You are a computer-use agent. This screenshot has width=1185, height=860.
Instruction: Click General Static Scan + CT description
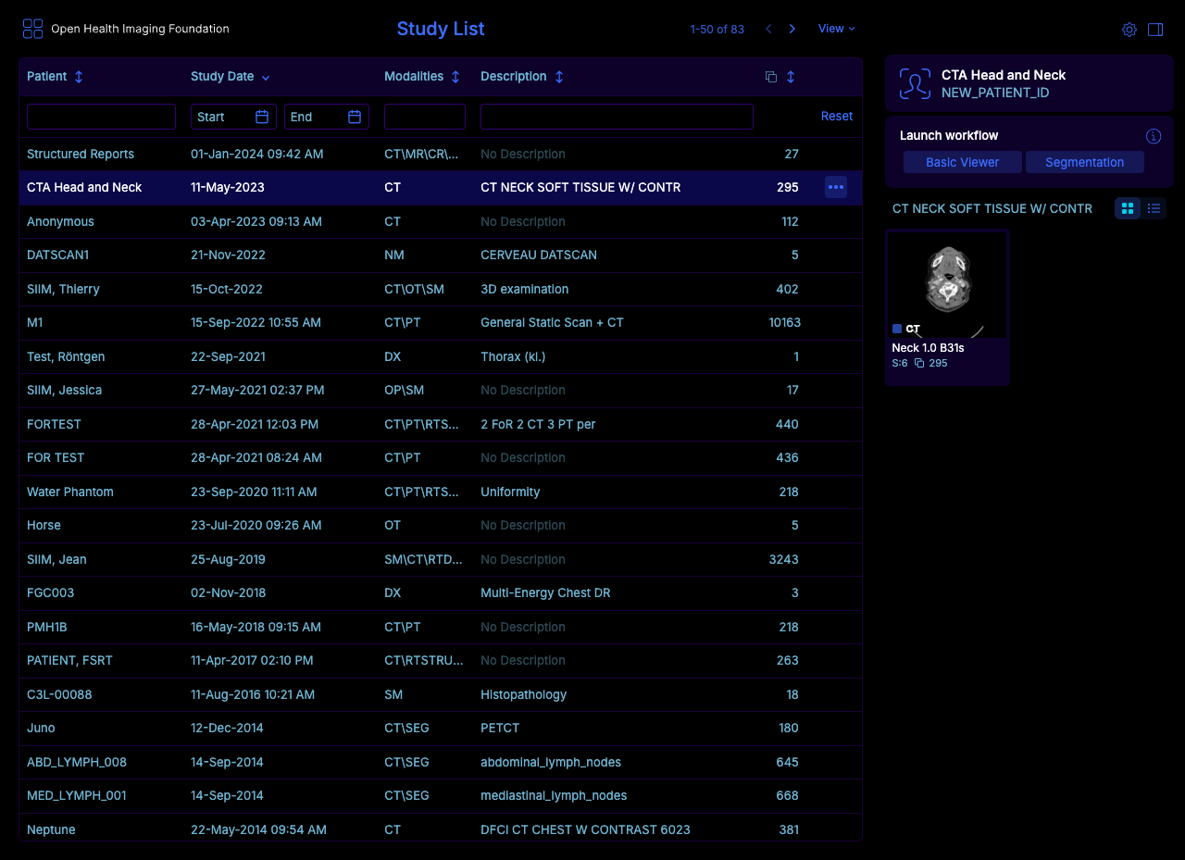point(552,322)
